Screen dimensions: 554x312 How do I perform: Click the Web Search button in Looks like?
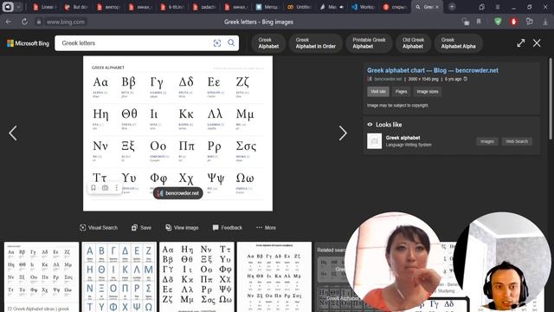pyautogui.click(x=517, y=141)
